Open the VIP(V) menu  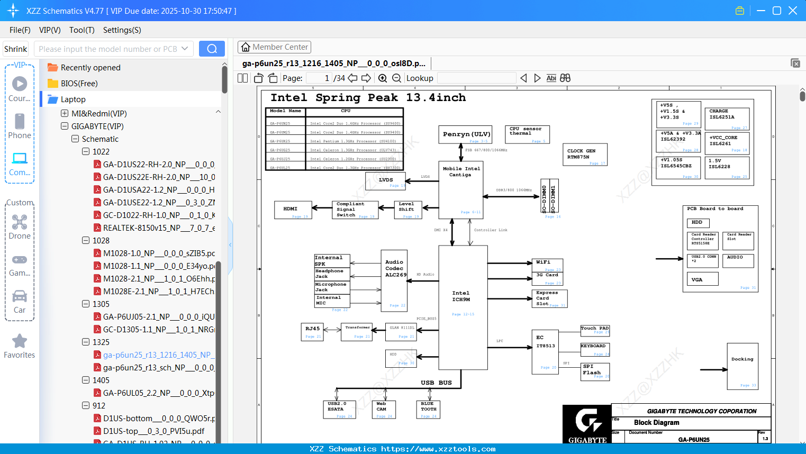[x=50, y=30]
